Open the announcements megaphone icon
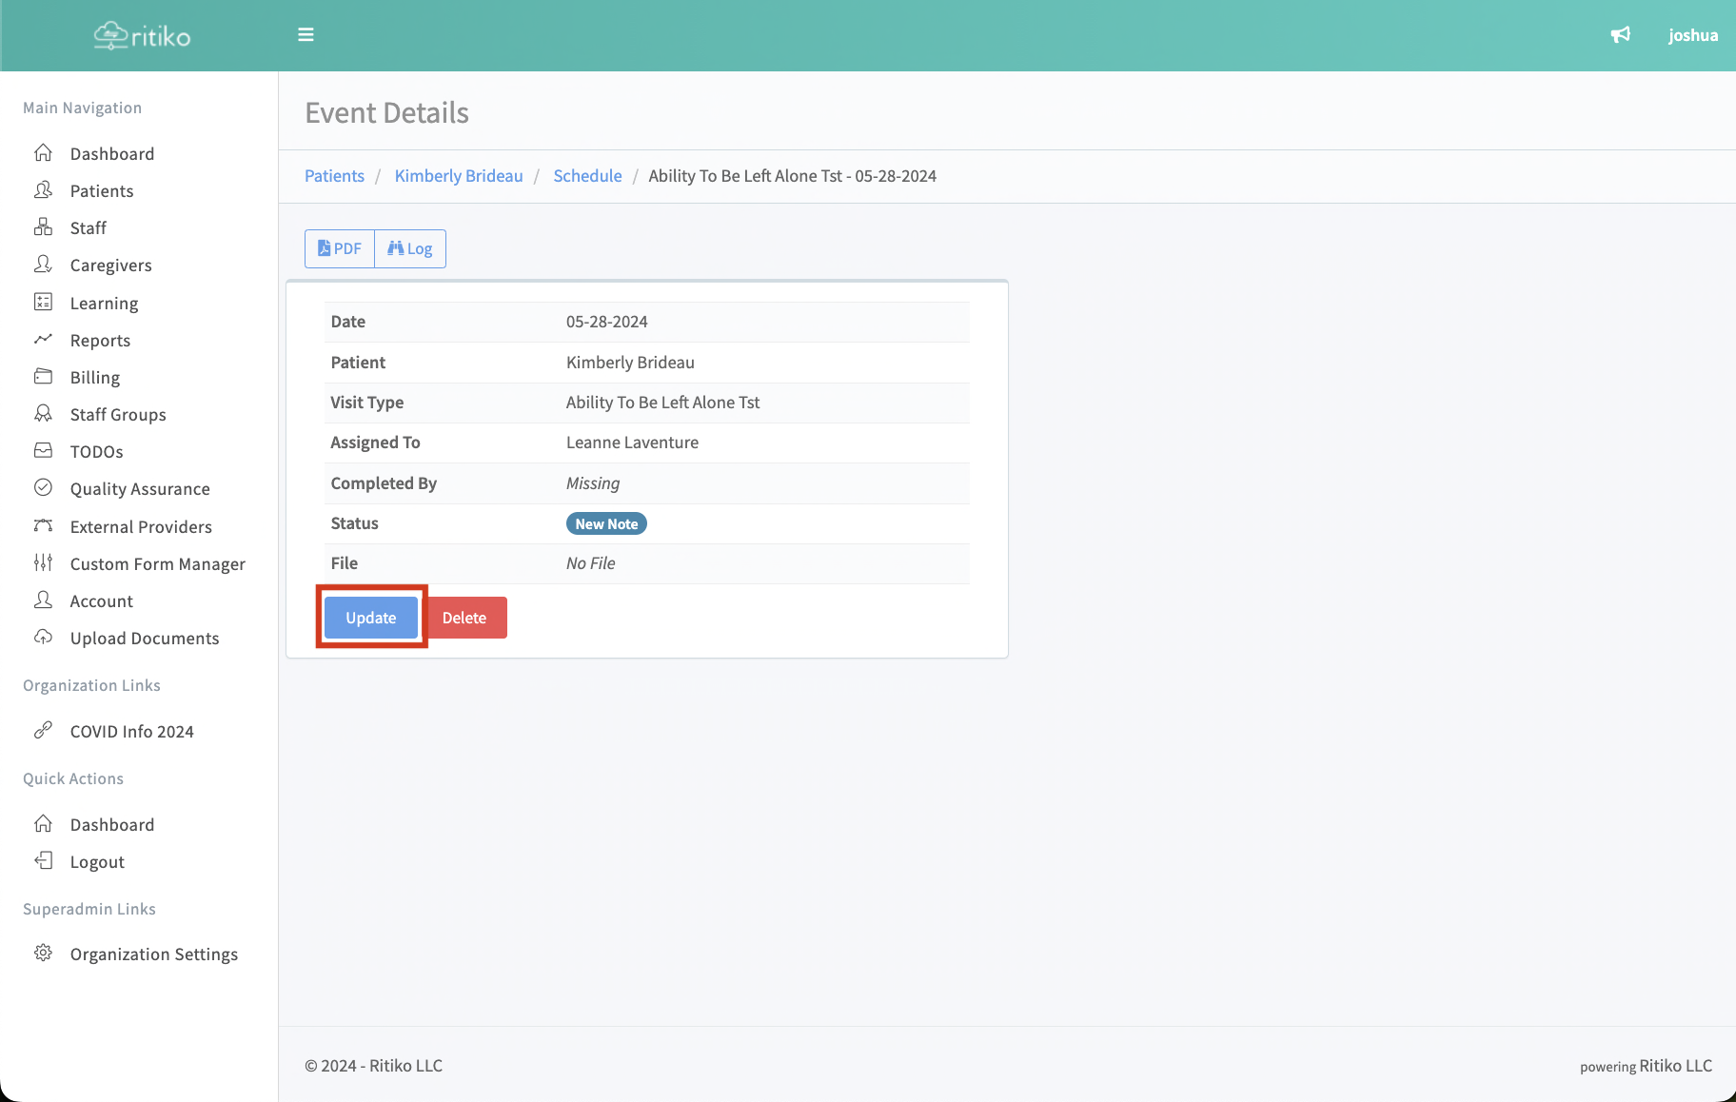 1620,35
